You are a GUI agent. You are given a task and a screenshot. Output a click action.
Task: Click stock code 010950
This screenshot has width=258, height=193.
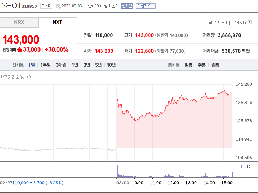point(29,6)
